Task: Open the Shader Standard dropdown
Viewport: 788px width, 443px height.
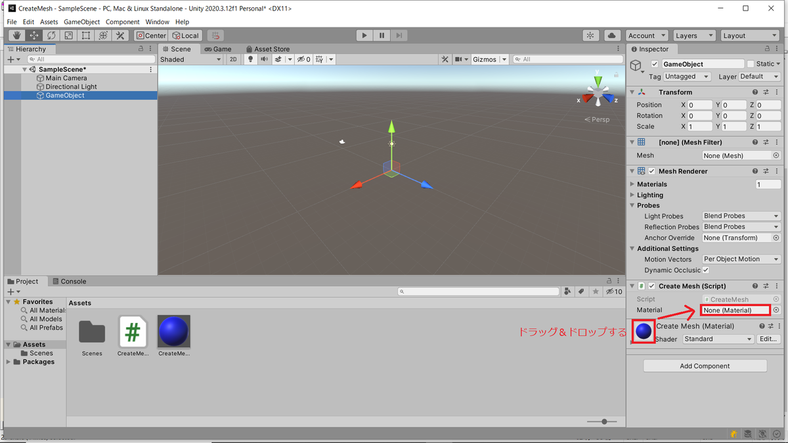Action: 718,339
